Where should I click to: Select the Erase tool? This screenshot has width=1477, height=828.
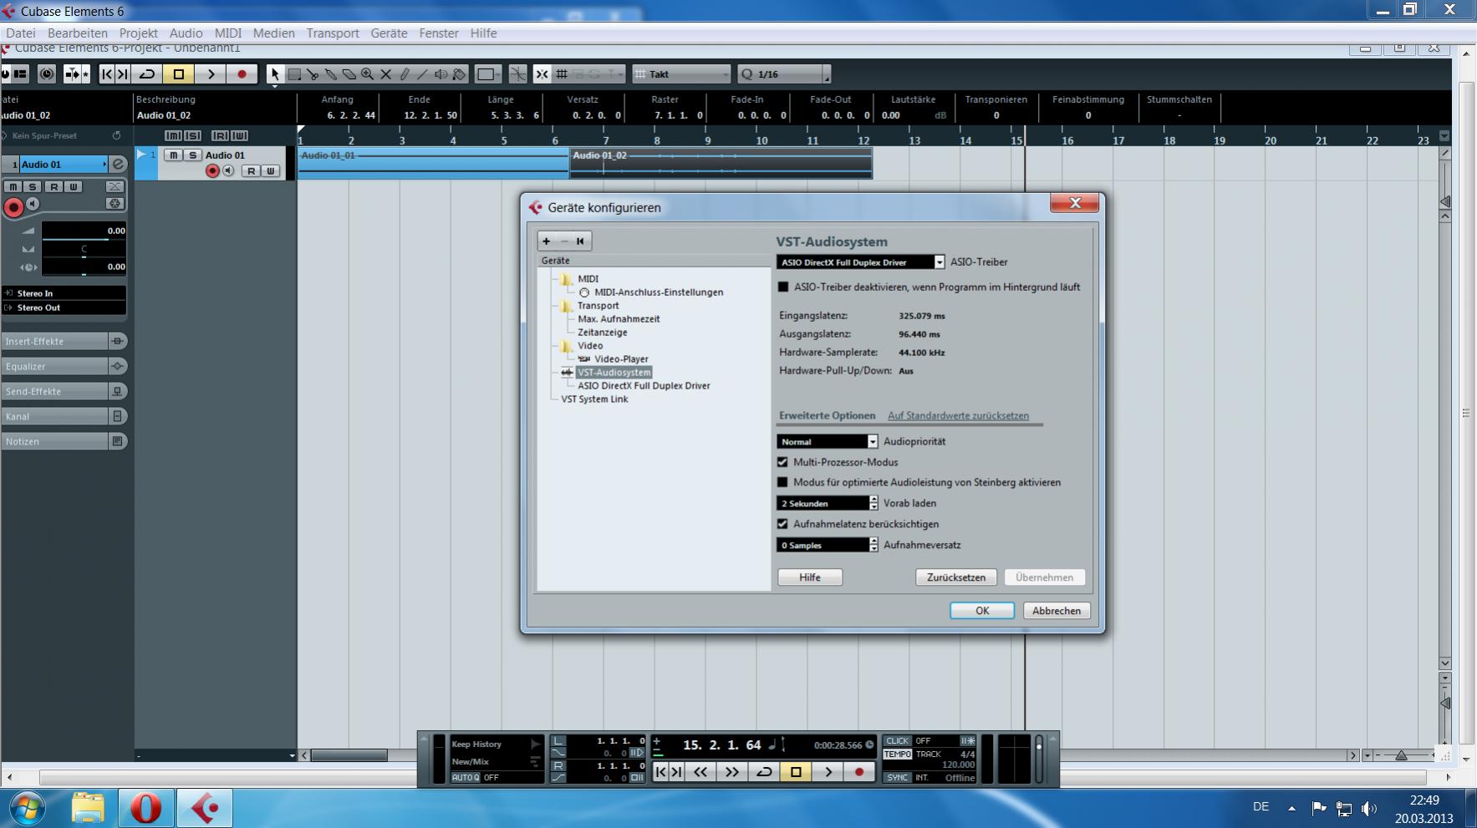tap(349, 74)
